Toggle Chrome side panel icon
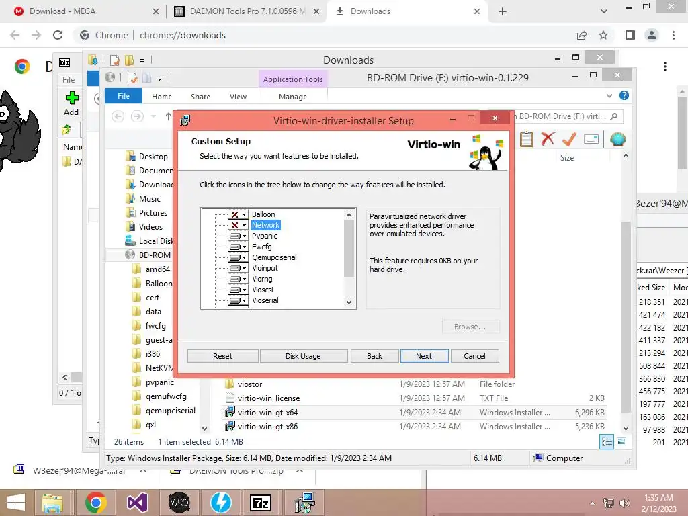Viewport: 688px width, 516px height. (630, 35)
